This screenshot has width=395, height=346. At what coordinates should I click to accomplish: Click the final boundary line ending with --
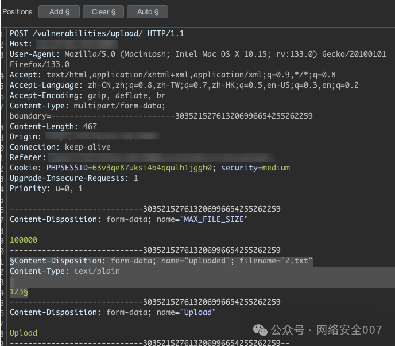(x=150, y=343)
